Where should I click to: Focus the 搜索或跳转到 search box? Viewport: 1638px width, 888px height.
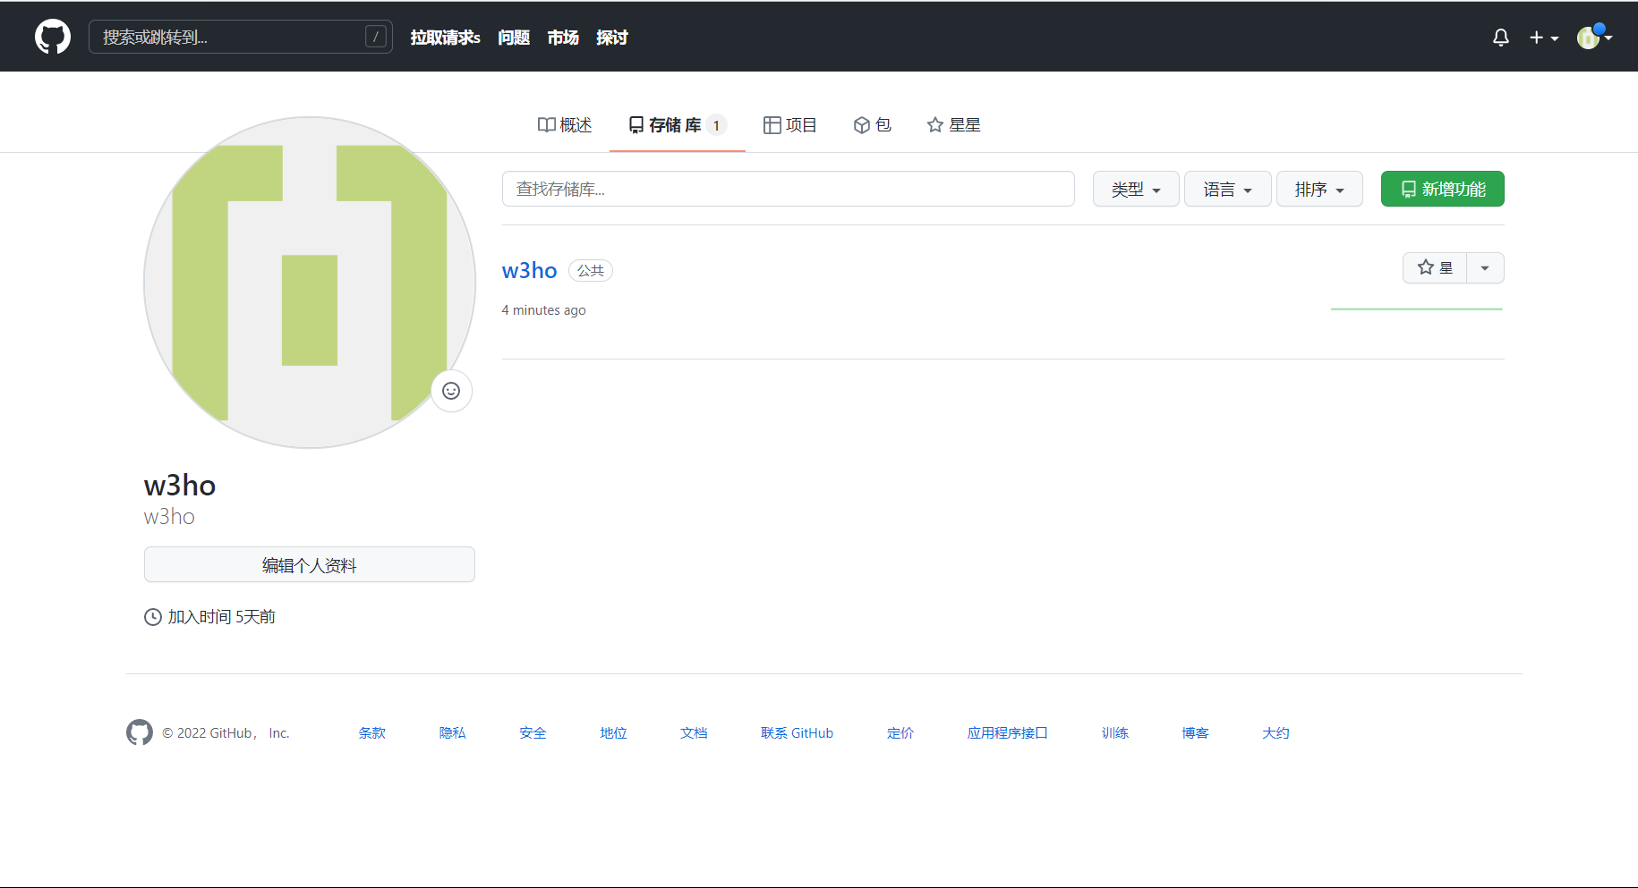click(241, 37)
